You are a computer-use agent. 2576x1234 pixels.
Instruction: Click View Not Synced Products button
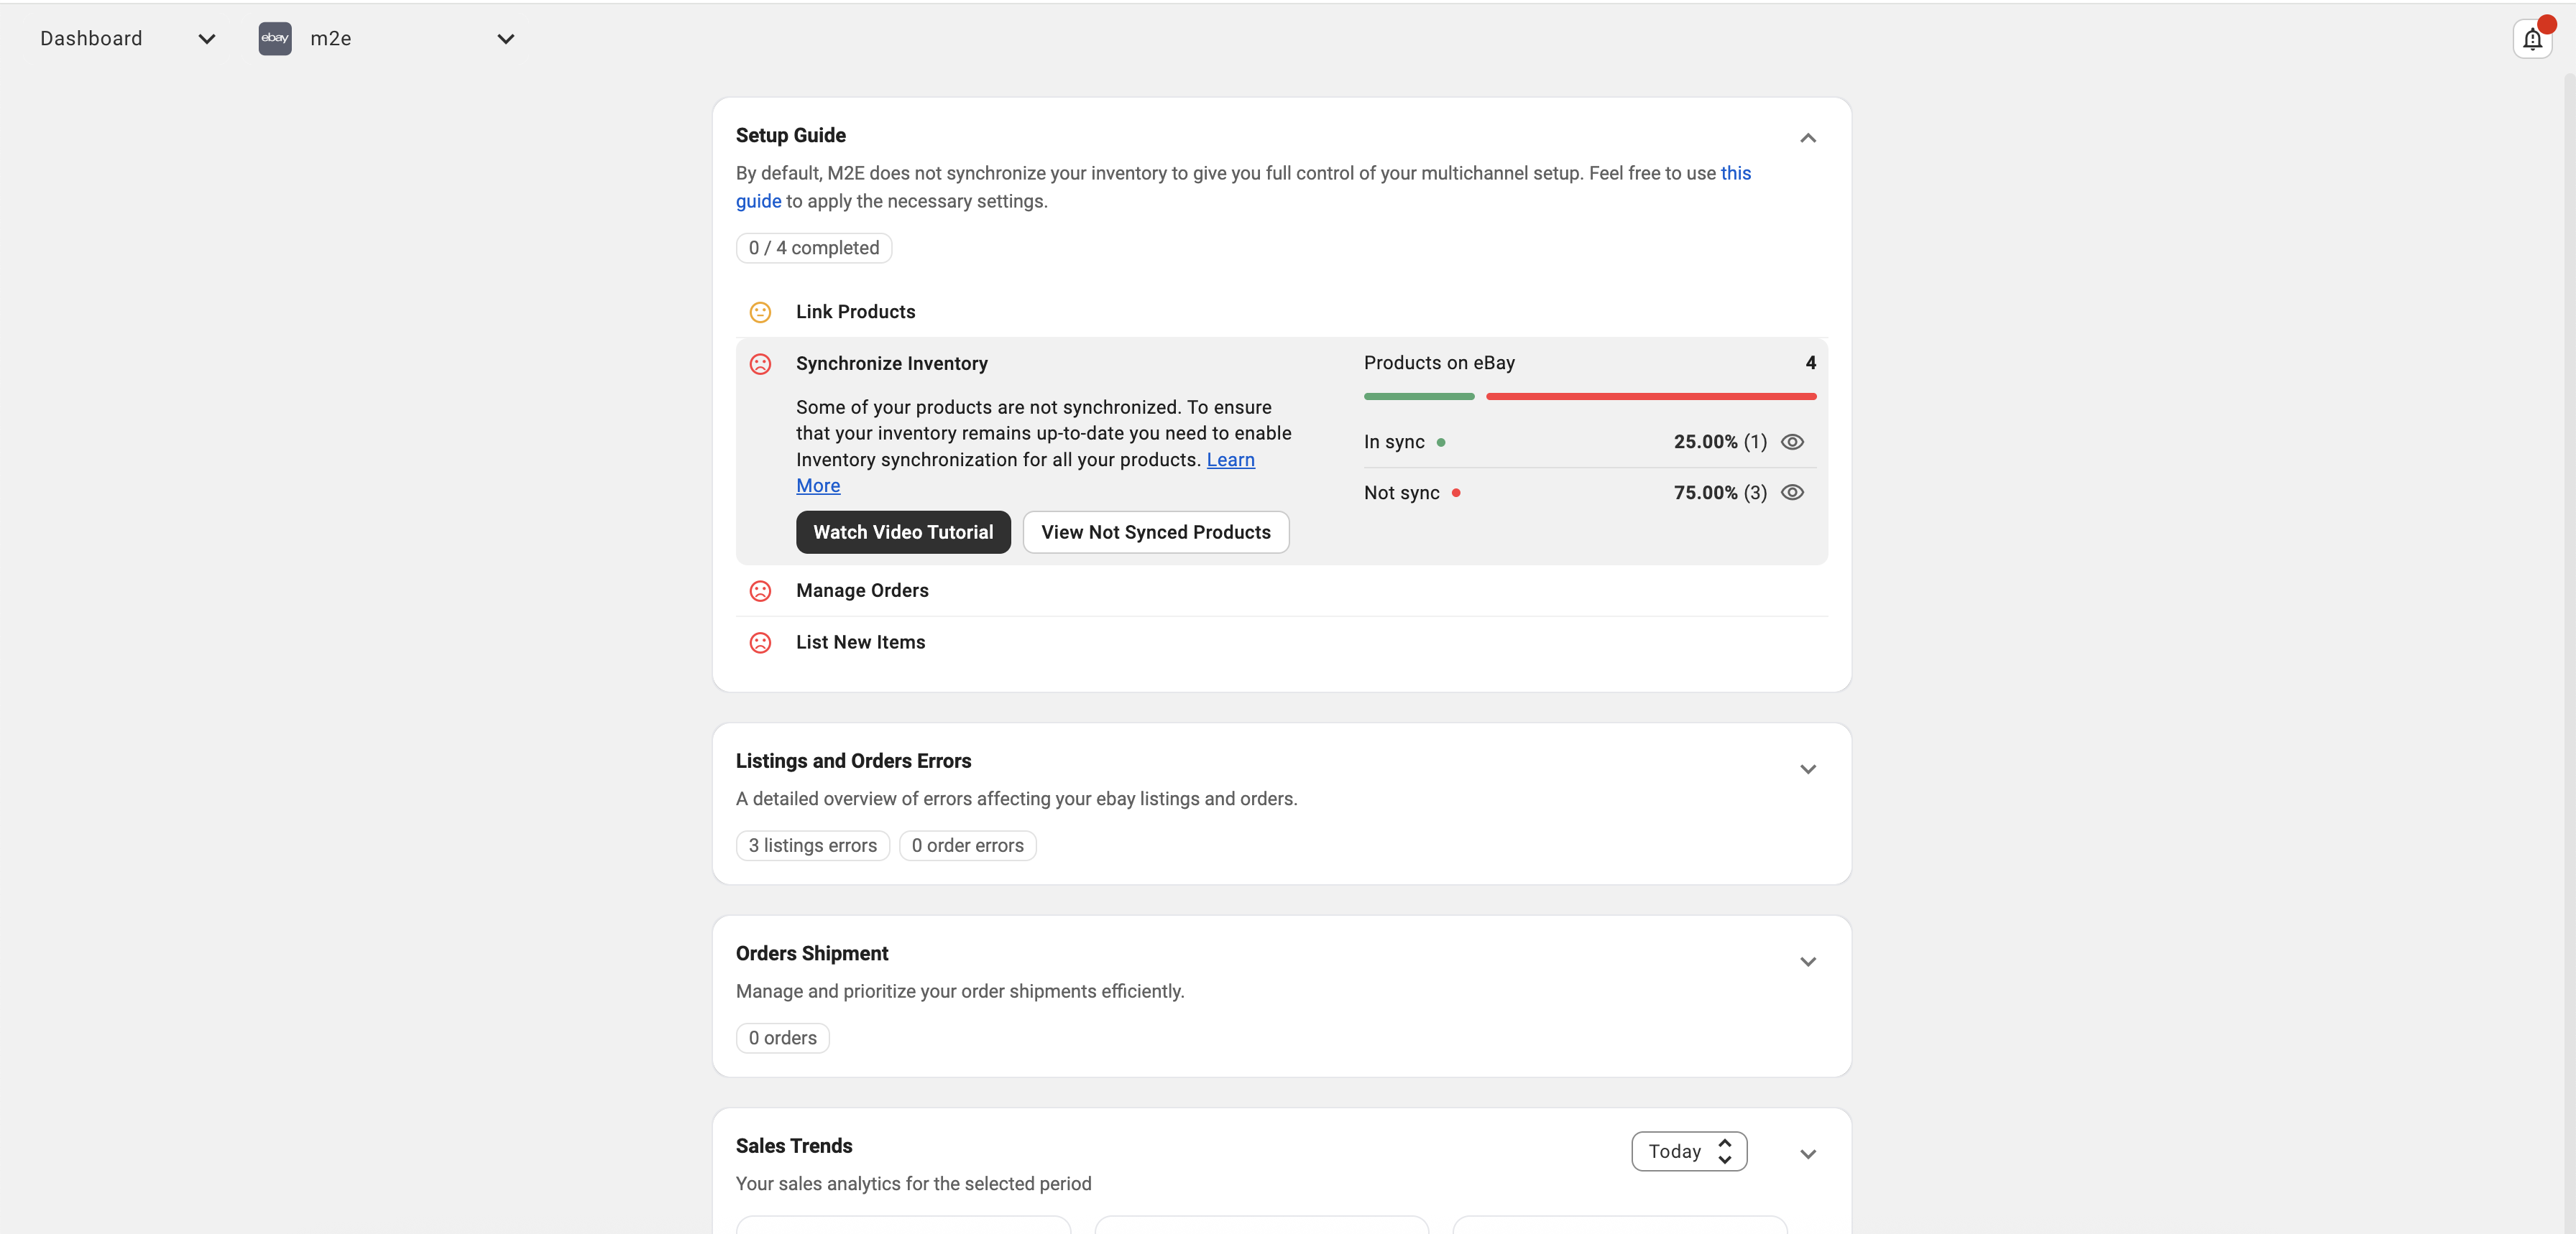pos(1155,532)
